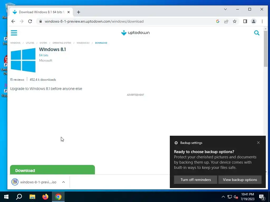Click the ISO file icon in the downloads bar

[x=15, y=182]
